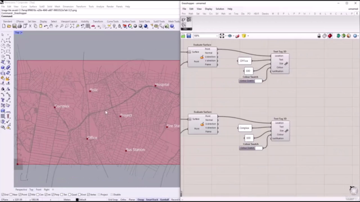
Task: Click the Rhino Command input line
Action: pos(90,16)
